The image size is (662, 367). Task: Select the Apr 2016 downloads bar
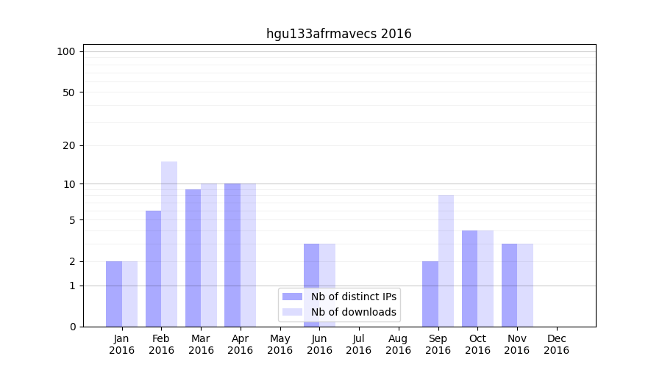click(248, 255)
